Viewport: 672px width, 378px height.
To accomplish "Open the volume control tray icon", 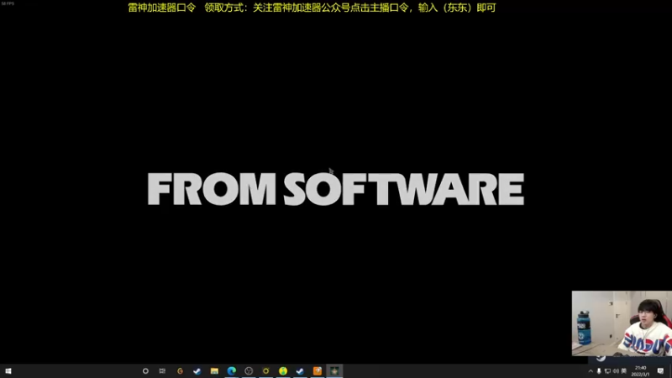I will (616, 371).
